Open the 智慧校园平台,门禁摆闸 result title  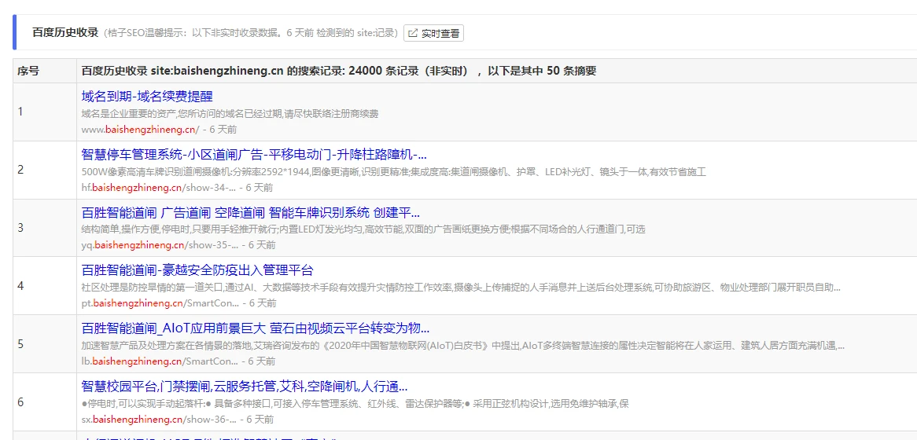pyautogui.click(x=245, y=387)
